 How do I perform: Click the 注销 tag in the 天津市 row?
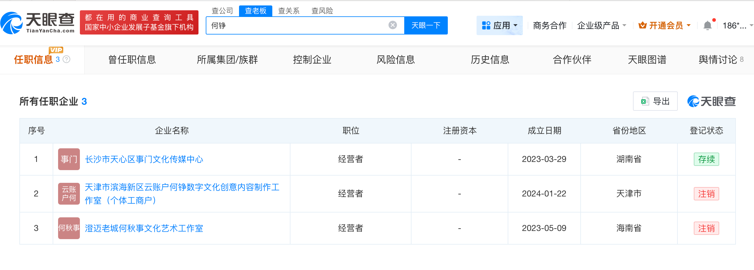tap(706, 194)
